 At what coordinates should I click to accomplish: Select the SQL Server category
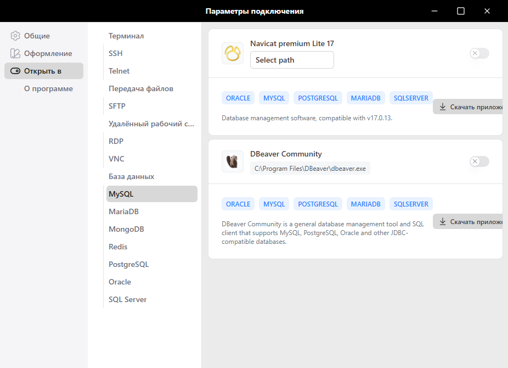[151, 299]
